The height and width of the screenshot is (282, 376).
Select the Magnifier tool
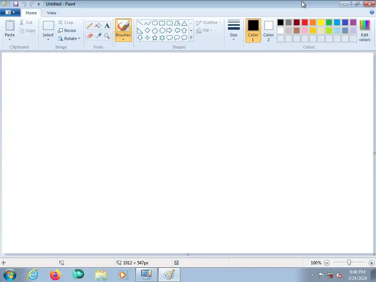[x=107, y=36]
